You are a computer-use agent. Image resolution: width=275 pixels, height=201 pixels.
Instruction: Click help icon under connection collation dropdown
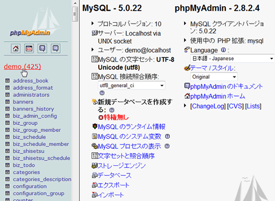(x=102, y=93)
